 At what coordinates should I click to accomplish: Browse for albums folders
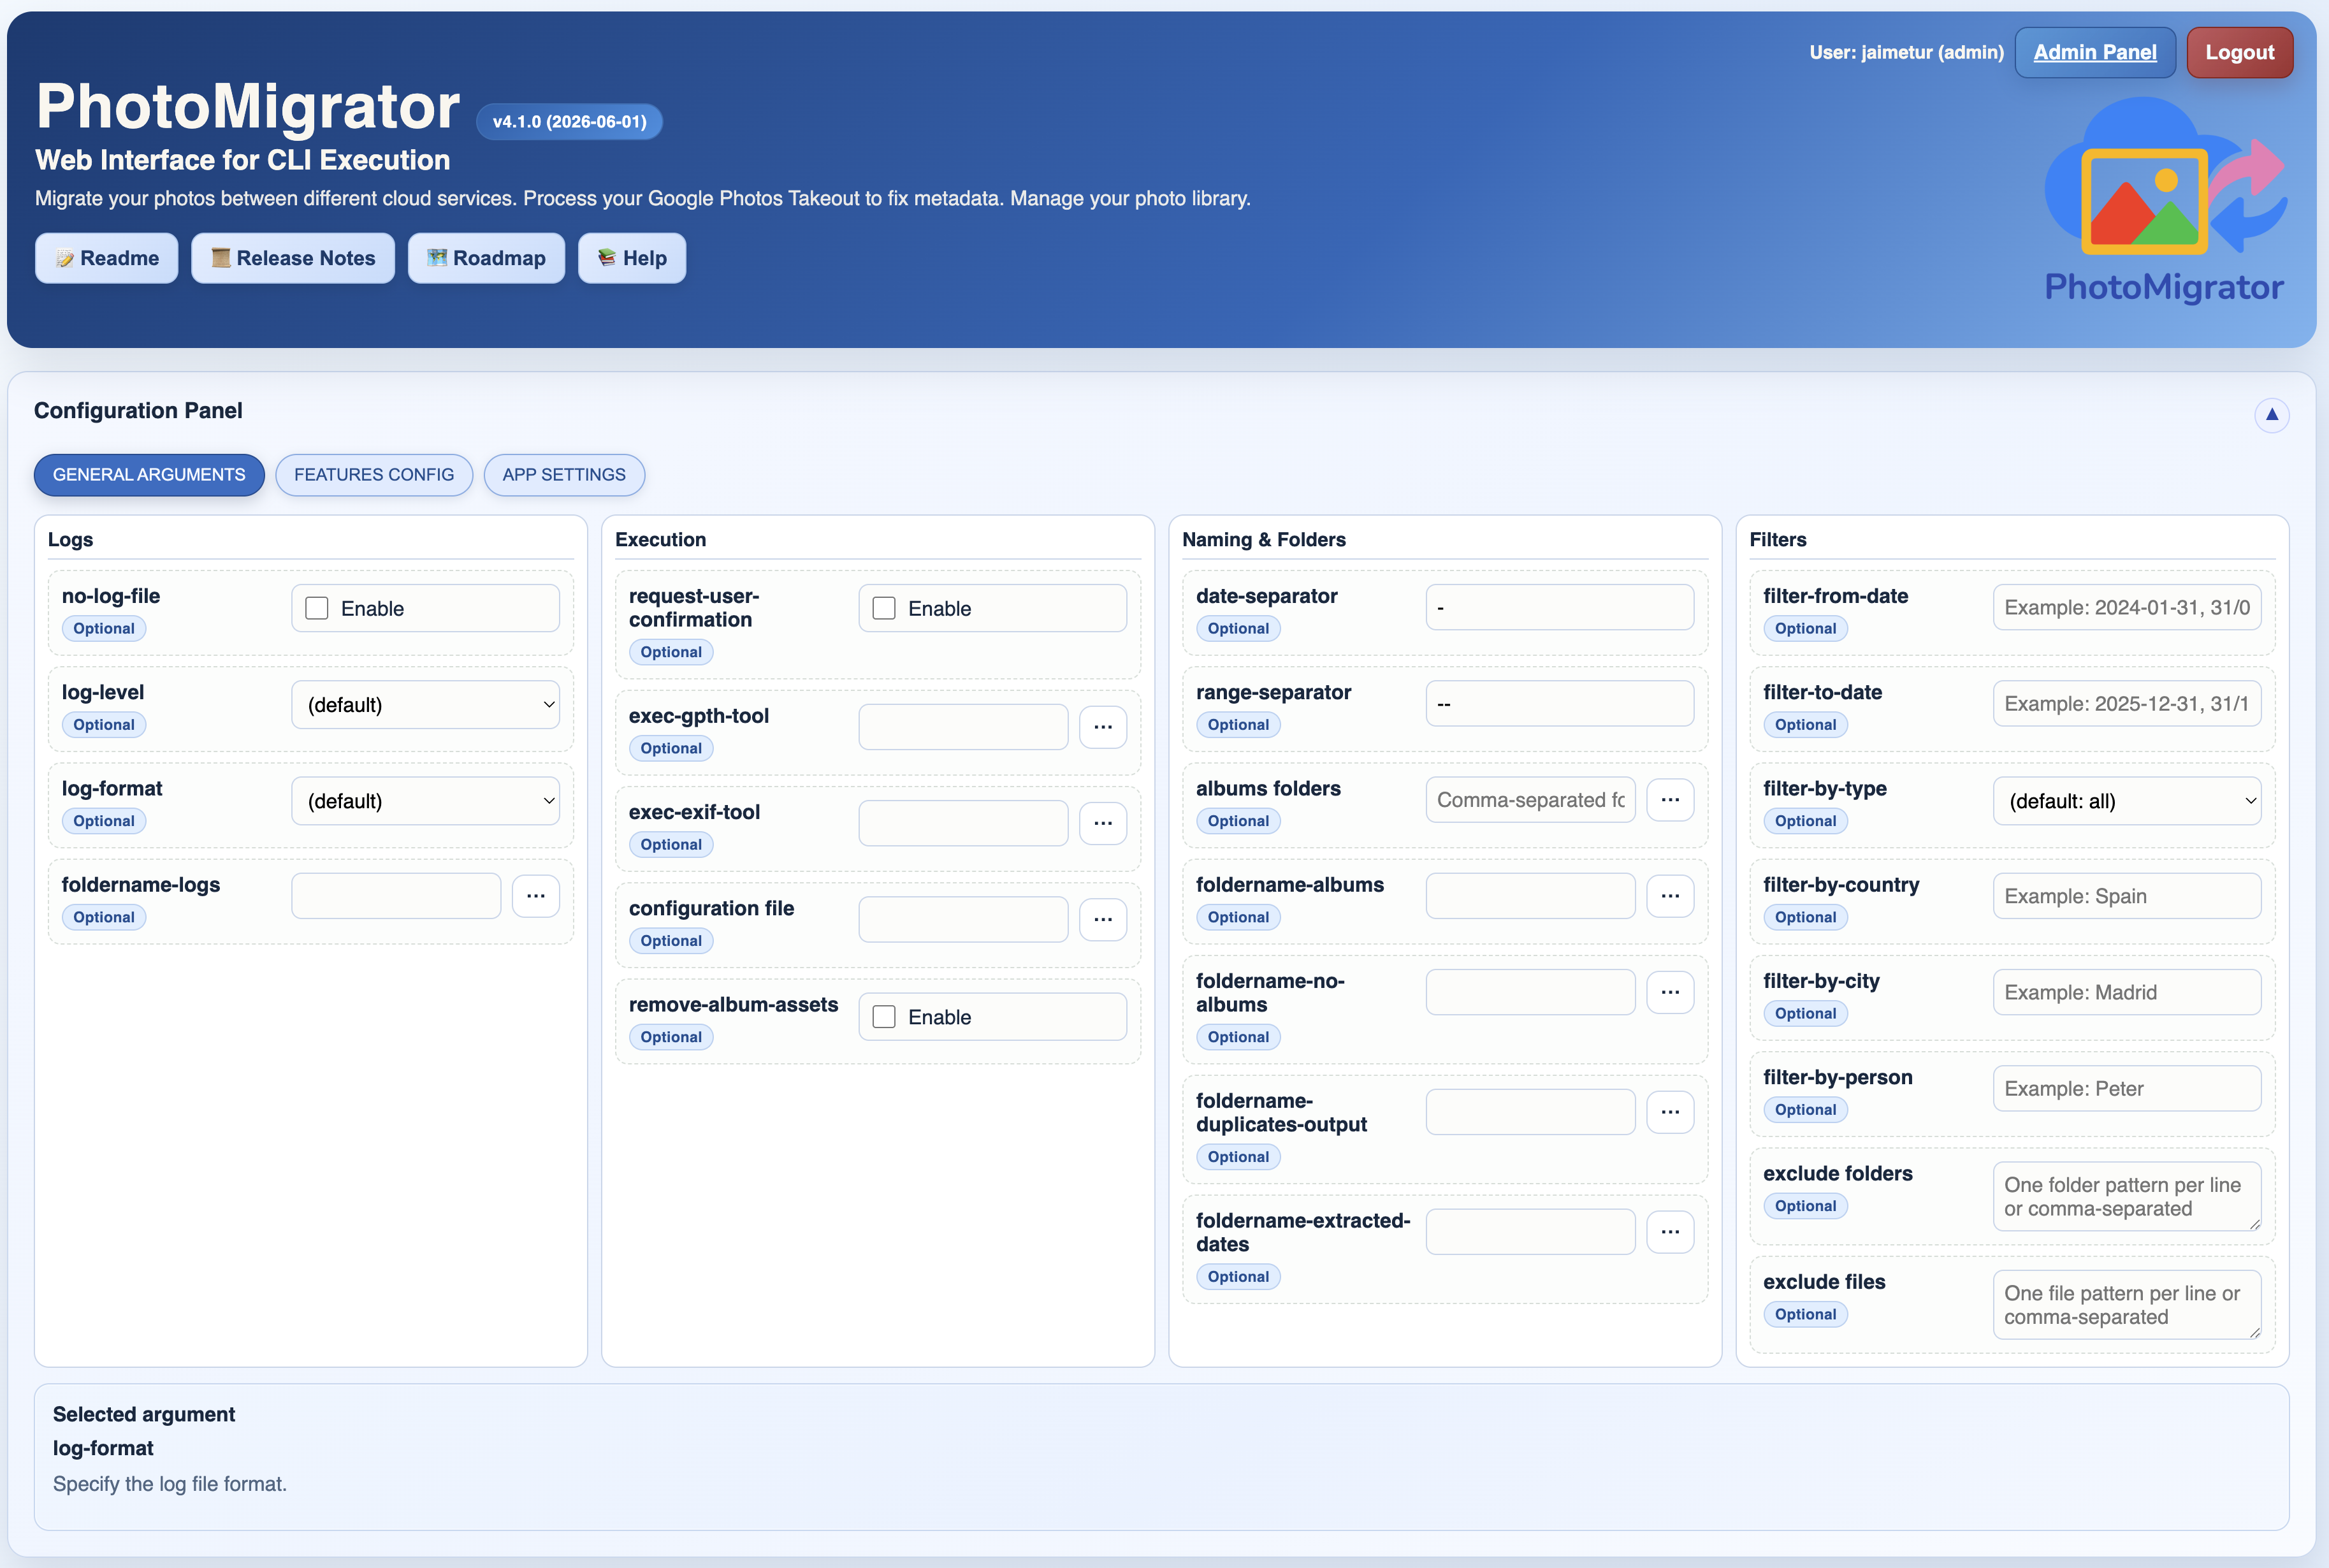coord(1670,800)
